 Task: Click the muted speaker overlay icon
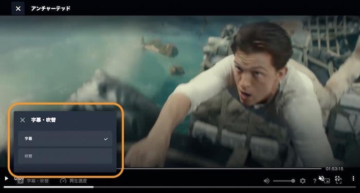coord(321,178)
